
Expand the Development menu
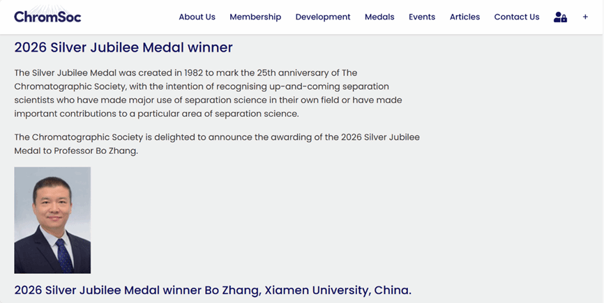tap(323, 17)
